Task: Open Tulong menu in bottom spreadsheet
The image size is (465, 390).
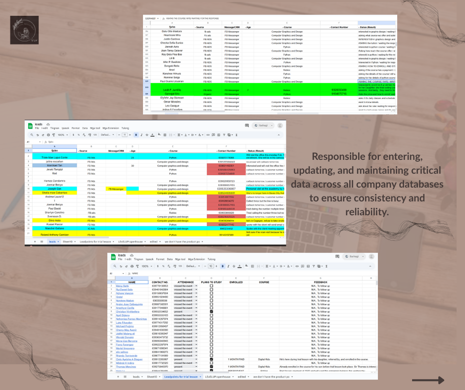Action: (x=211, y=259)
